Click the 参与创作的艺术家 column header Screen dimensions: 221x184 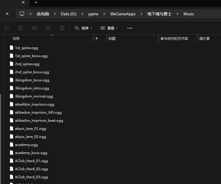click(x=174, y=38)
